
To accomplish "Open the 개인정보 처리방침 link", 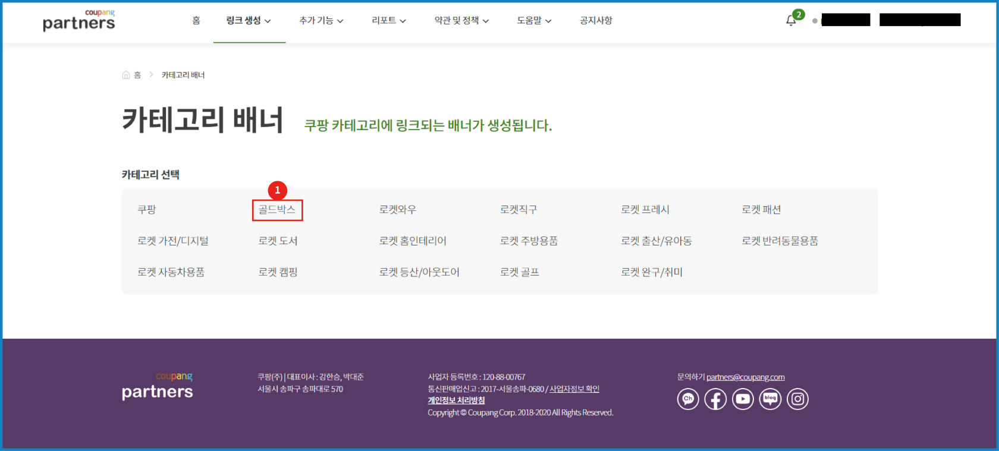I will (x=456, y=400).
